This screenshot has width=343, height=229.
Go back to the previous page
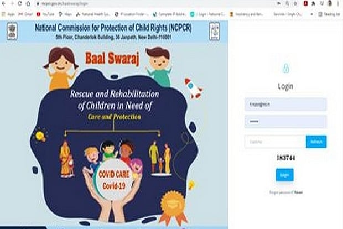[x=4, y=3]
